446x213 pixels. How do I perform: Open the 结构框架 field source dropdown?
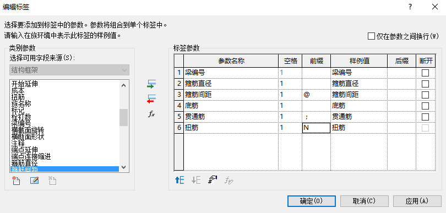point(70,70)
